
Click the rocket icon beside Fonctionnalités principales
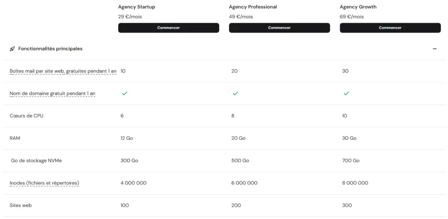coord(12,49)
